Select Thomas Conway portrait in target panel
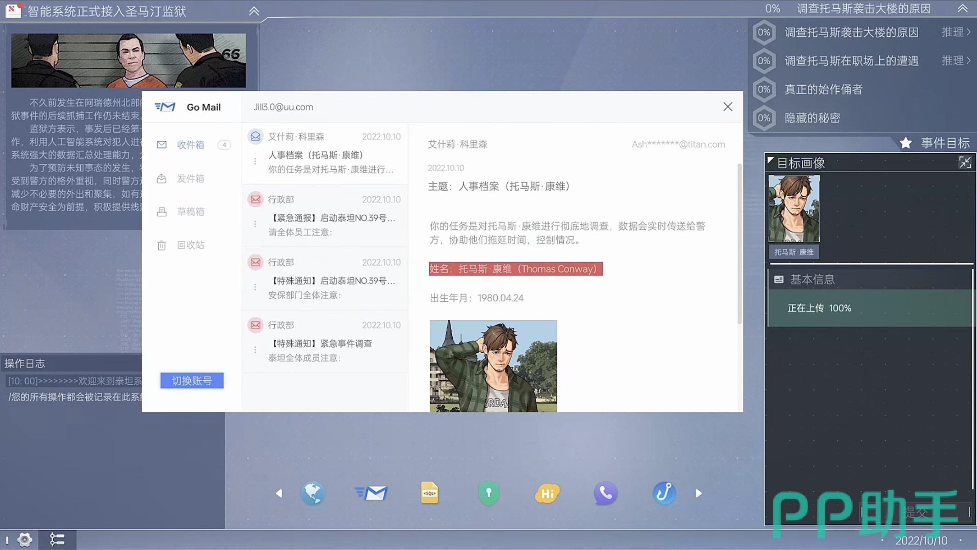This screenshot has height=550, width=977. [x=794, y=209]
